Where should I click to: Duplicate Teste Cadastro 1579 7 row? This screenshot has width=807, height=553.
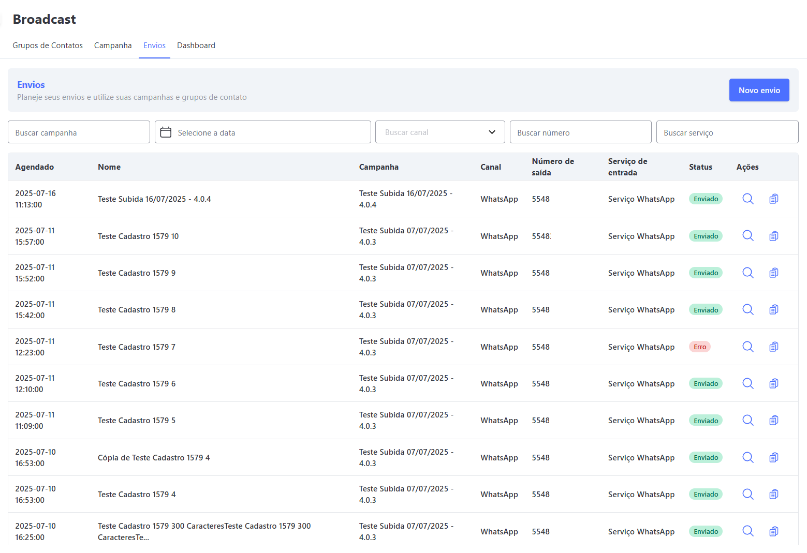pyautogui.click(x=774, y=347)
